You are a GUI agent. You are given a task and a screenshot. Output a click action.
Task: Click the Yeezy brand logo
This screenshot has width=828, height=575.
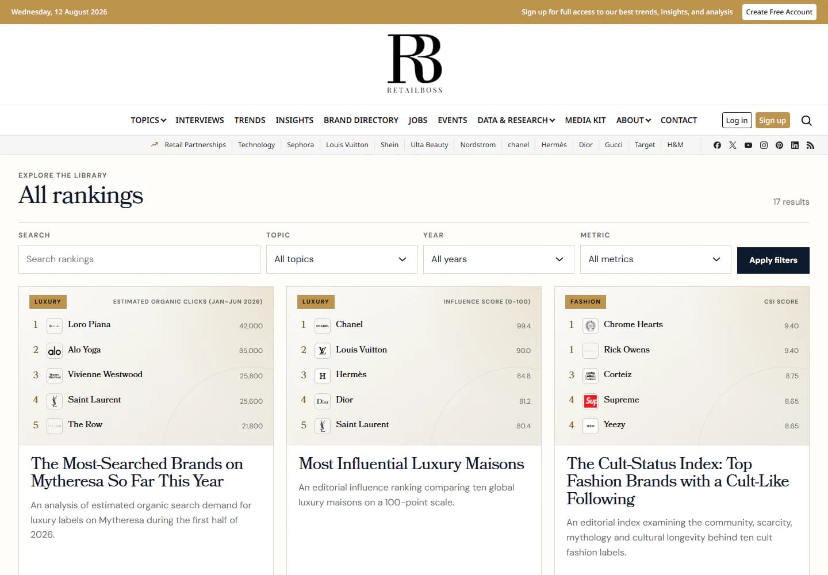point(591,426)
